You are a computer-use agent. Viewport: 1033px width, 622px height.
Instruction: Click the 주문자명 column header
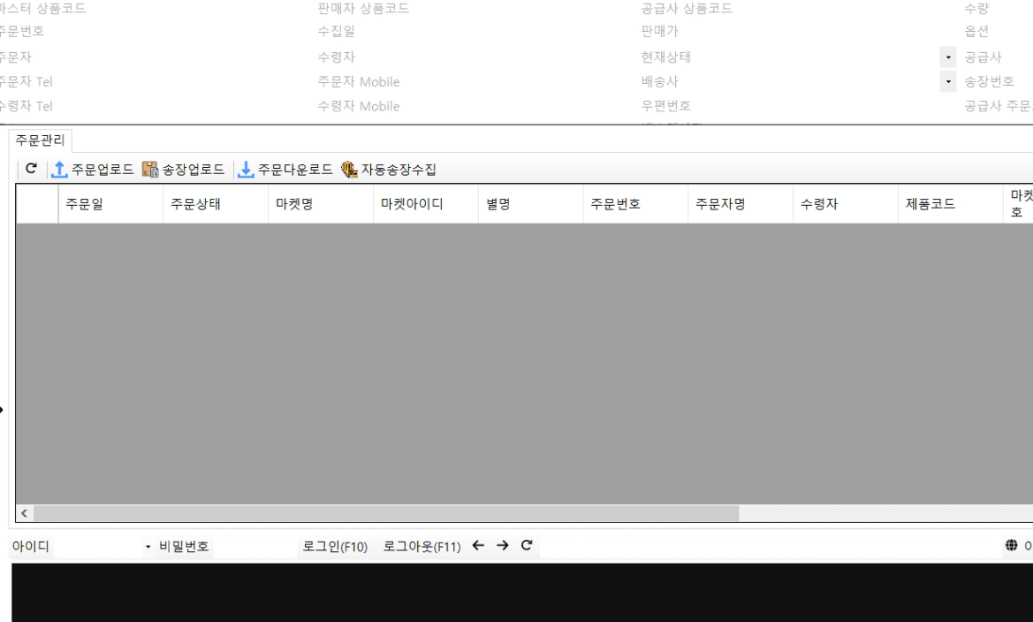[x=741, y=204]
